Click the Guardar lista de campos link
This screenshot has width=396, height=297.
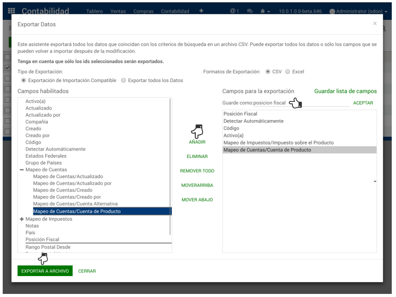click(345, 91)
